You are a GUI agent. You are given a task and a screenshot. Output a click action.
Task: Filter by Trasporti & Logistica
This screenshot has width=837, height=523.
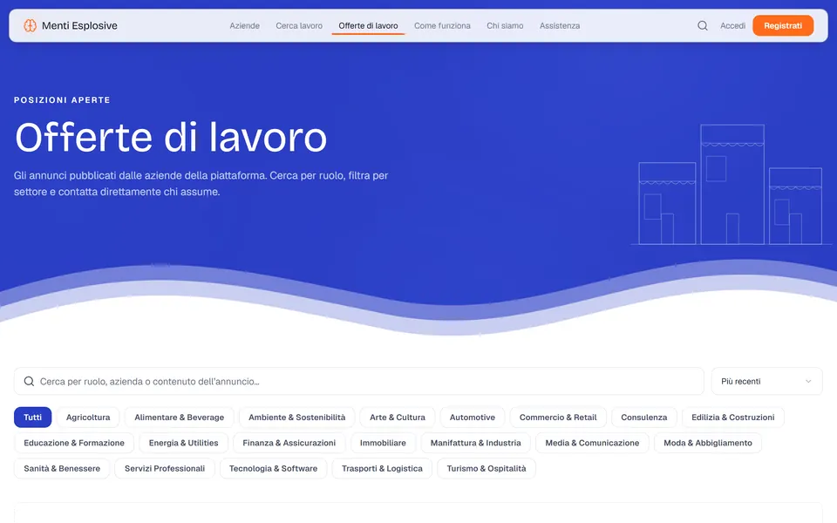[x=382, y=469]
